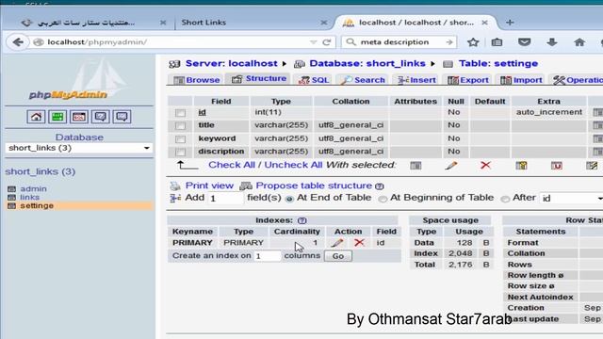This screenshot has width=603, height=339.
Task: Open Database: short_links breadcrumb
Action: 367,63
